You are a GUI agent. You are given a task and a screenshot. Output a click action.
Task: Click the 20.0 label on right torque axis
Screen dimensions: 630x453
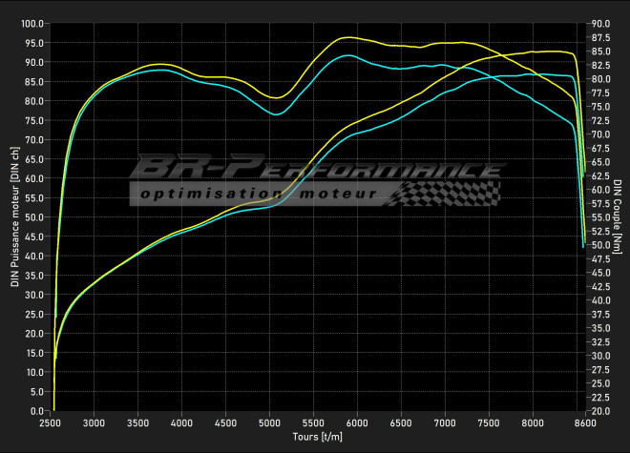pos(601,410)
